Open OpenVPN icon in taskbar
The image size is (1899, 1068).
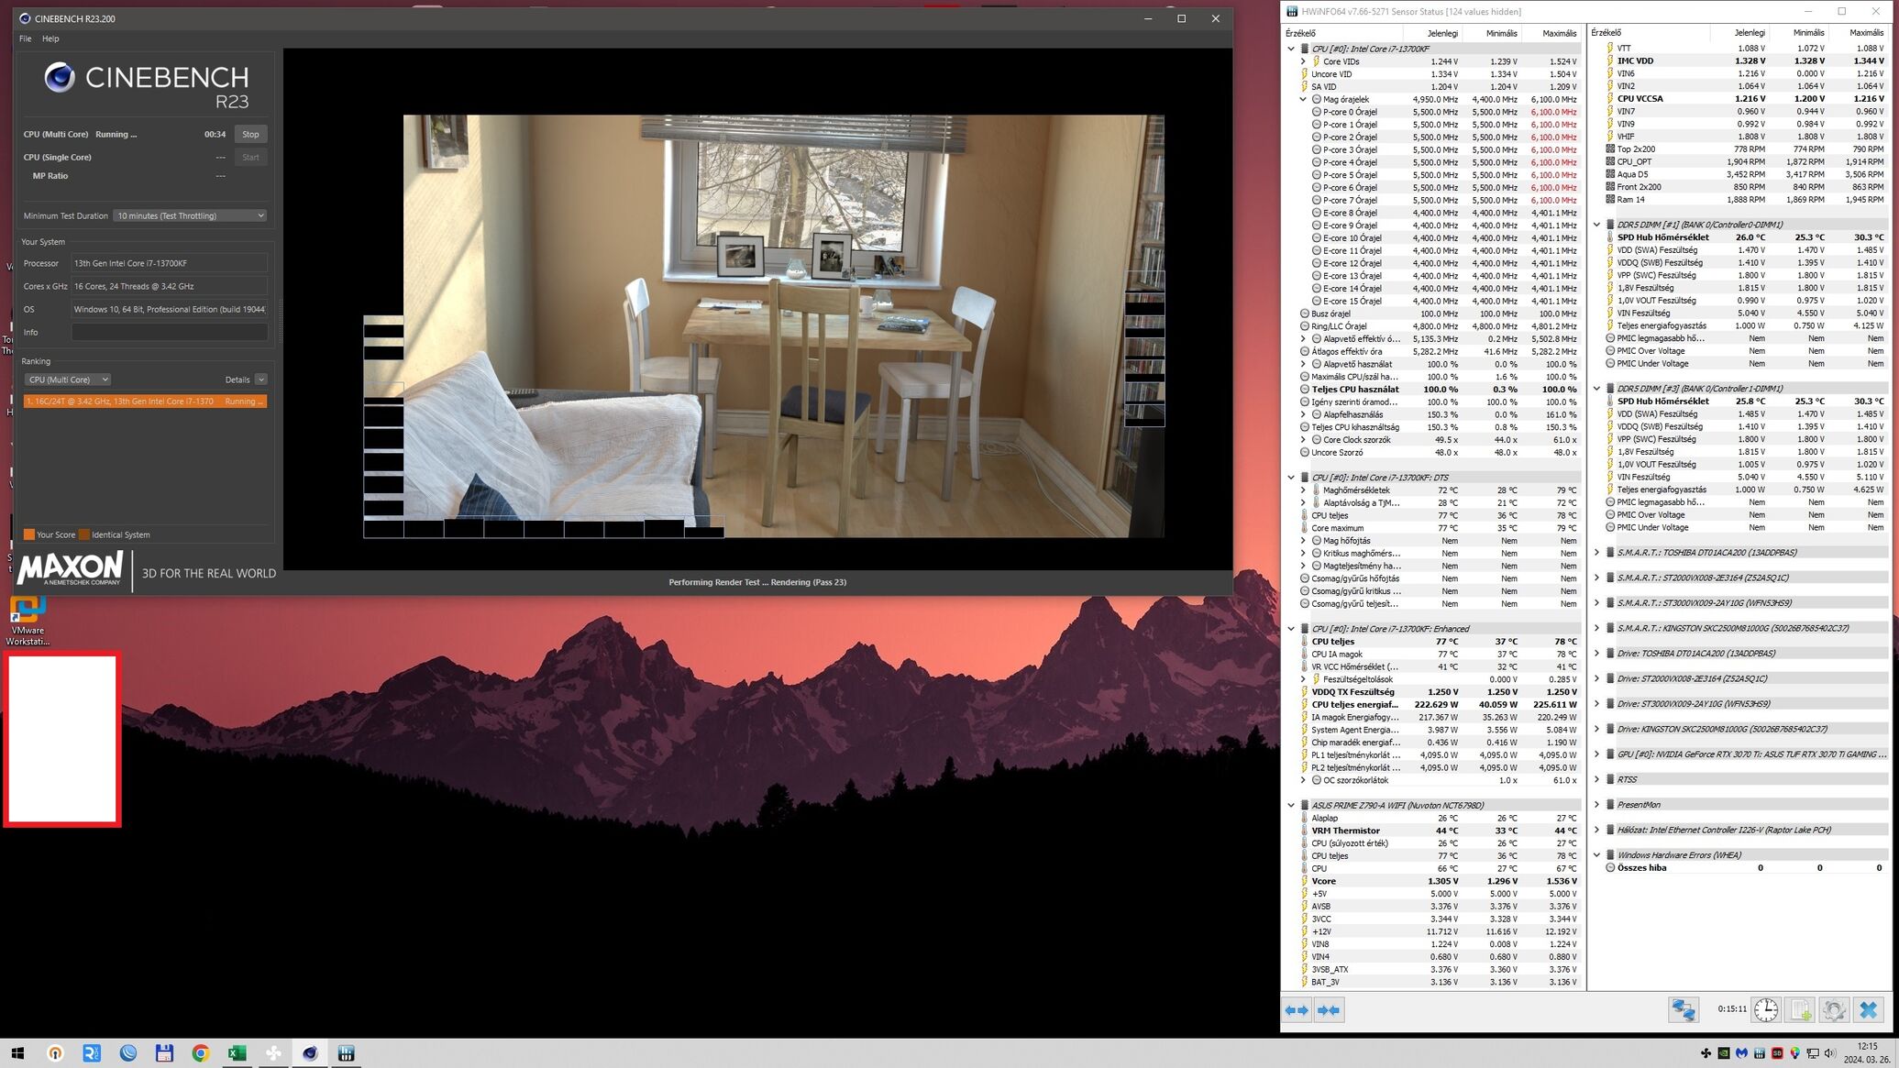(x=55, y=1053)
